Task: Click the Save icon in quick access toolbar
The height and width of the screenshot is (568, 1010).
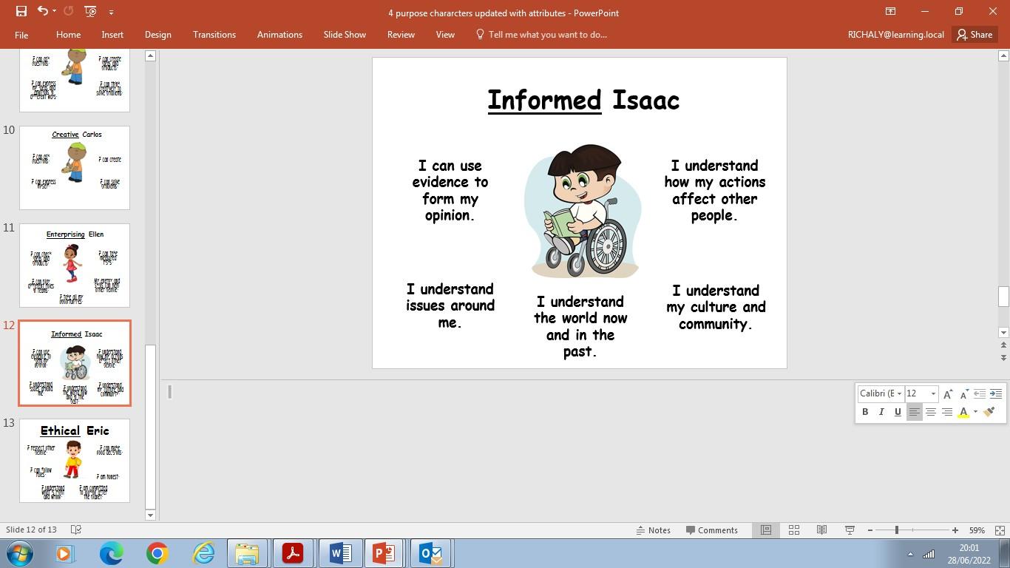Action: click(21, 11)
